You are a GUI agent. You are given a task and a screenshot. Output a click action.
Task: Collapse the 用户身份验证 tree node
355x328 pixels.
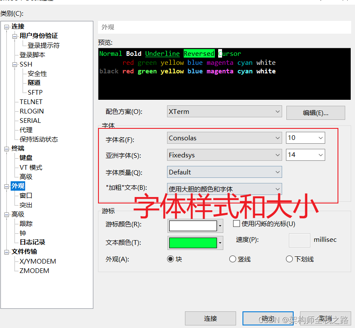[x=15, y=36]
